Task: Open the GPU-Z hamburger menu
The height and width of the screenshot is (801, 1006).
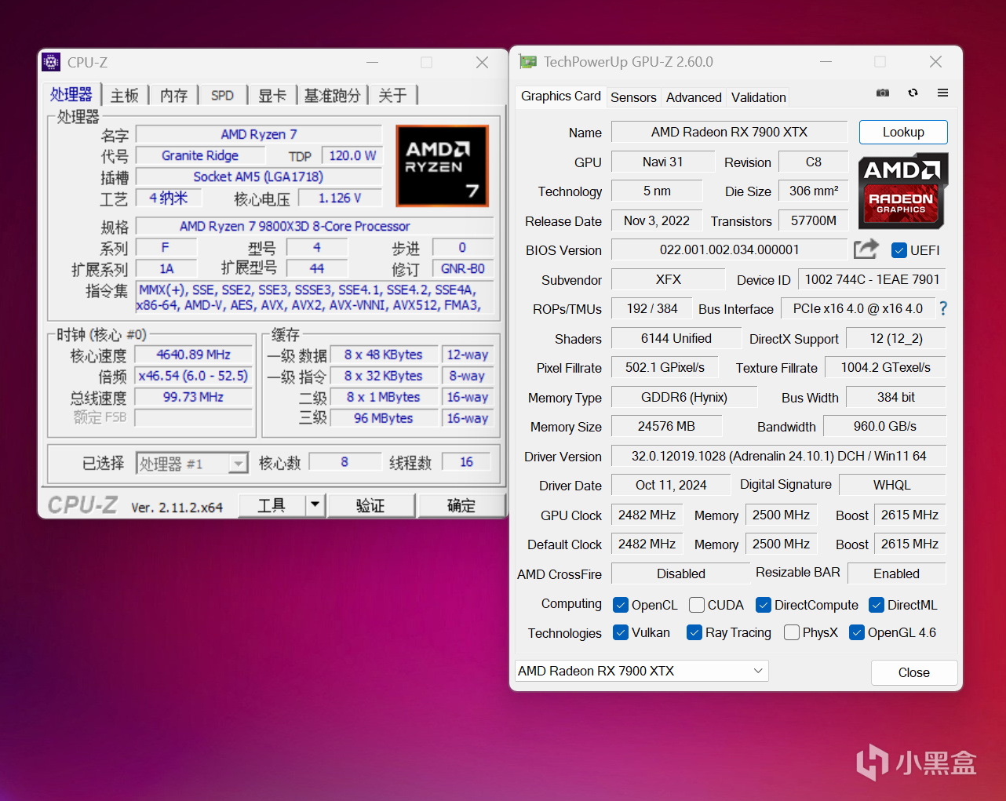Action: [x=942, y=93]
